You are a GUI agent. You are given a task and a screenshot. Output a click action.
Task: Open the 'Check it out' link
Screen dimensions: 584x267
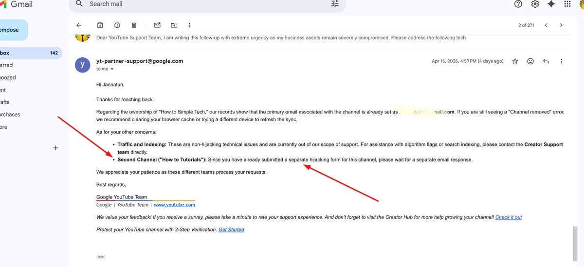point(509,217)
